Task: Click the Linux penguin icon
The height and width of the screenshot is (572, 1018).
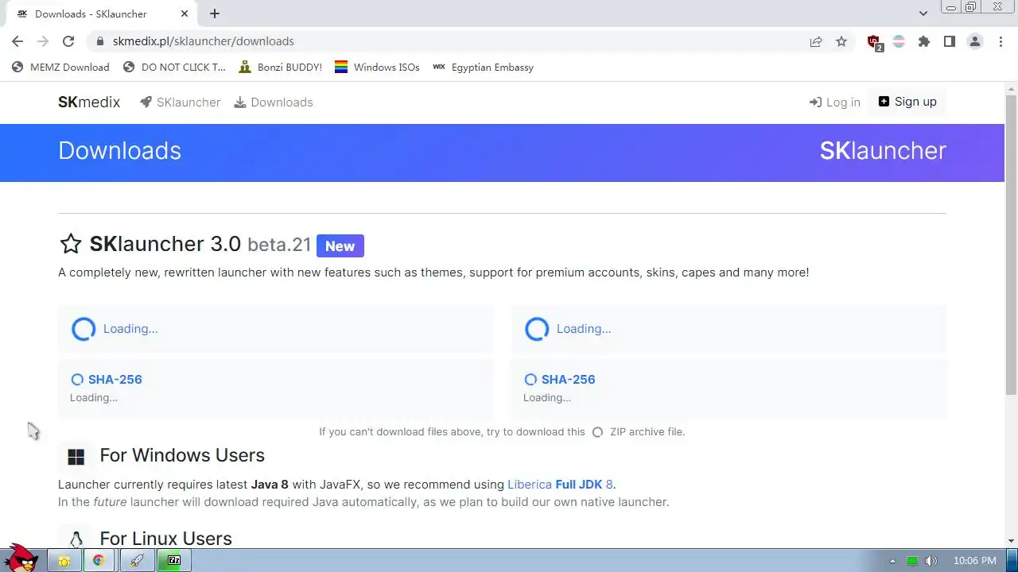Action: (x=76, y=539)
